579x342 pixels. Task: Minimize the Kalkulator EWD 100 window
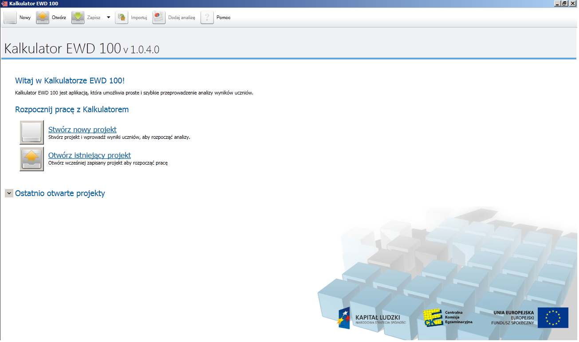point(557,4)
